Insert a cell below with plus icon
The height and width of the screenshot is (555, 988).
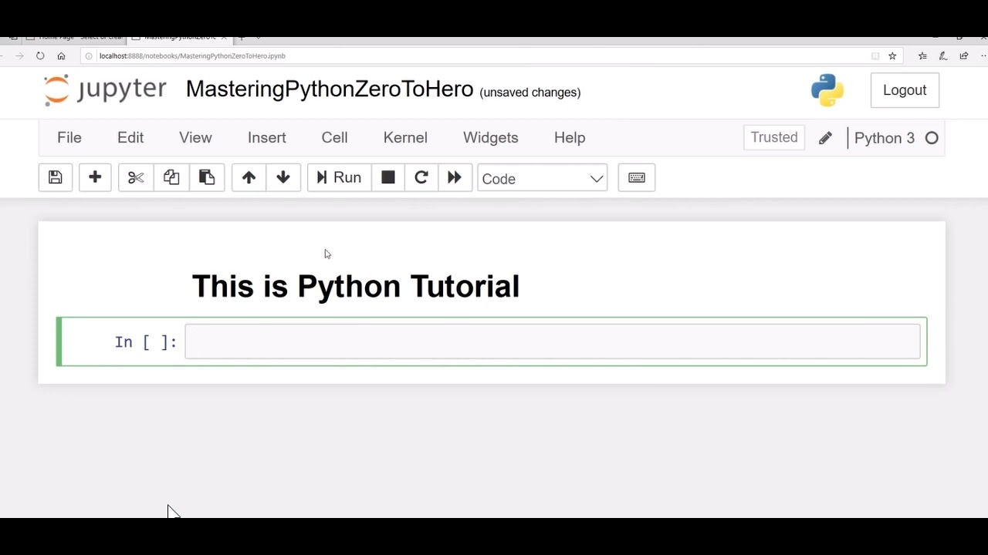click(x=95, y=178)
